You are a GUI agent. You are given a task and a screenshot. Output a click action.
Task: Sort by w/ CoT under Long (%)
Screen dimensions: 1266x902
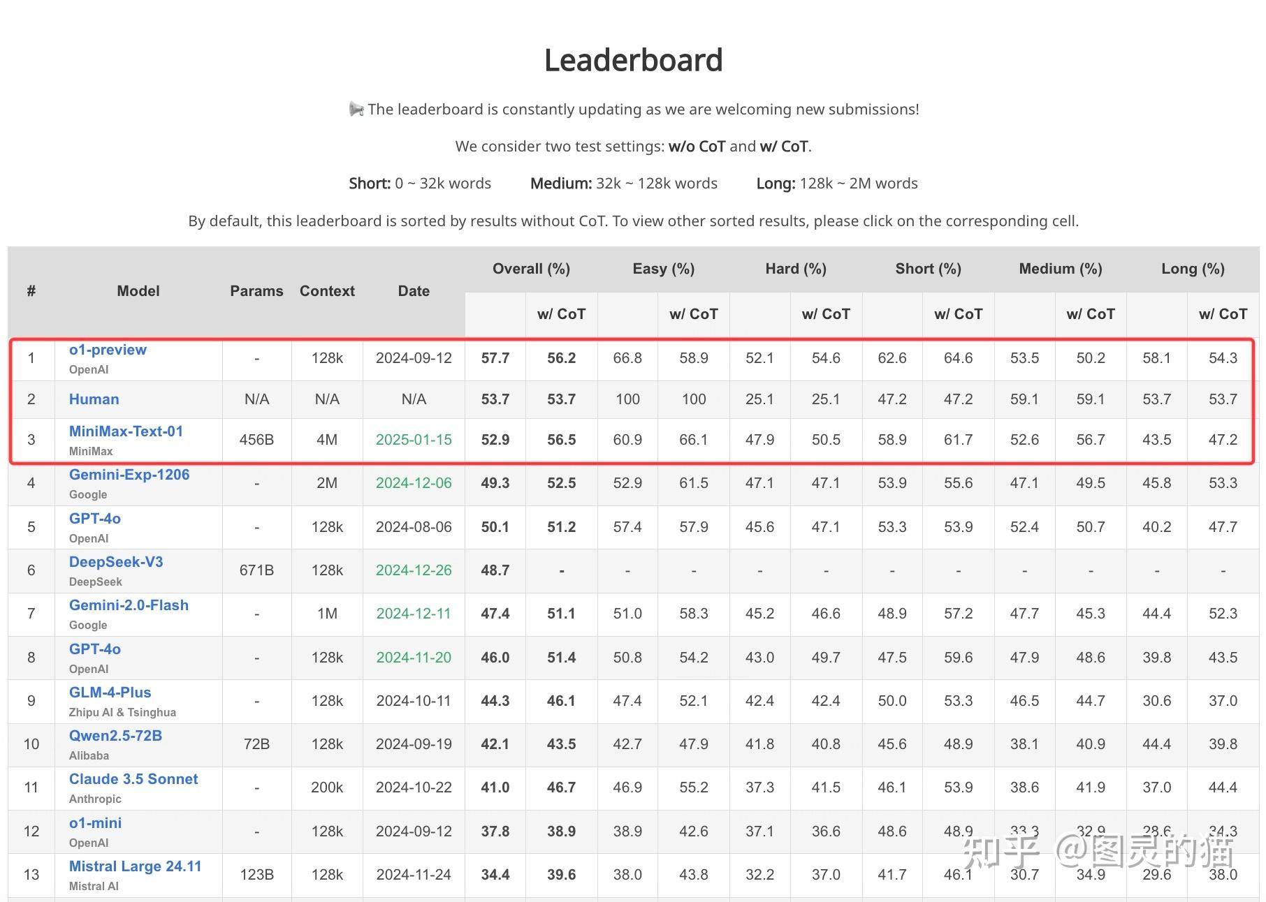pos(1223,314)
